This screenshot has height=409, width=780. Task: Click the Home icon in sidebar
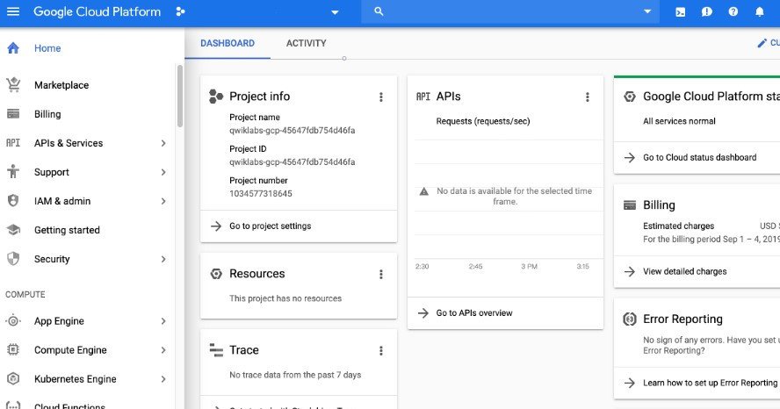(13, 47)
